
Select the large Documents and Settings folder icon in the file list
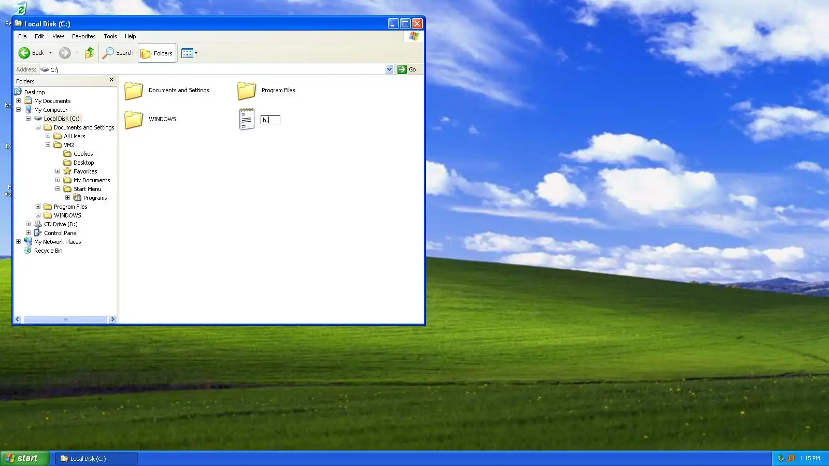(134, 91)
